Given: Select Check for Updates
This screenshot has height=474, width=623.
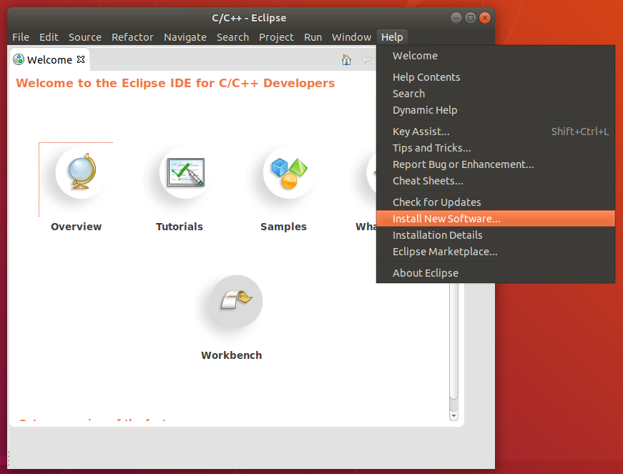Looking at the screenshot, I should [496, 202].
